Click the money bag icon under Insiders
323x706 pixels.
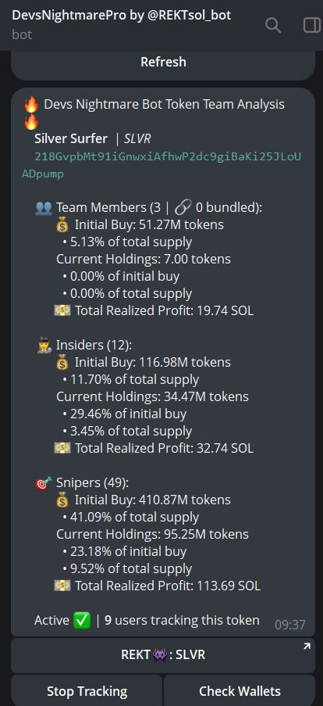[62, 363]
